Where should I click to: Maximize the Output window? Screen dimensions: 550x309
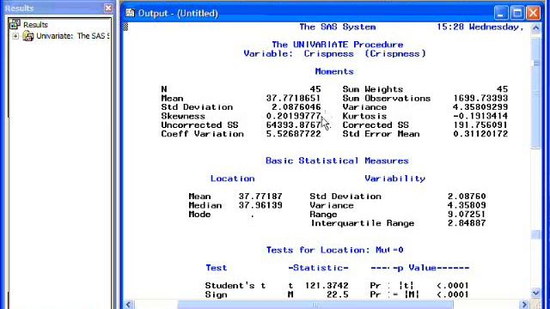point(517,13)
